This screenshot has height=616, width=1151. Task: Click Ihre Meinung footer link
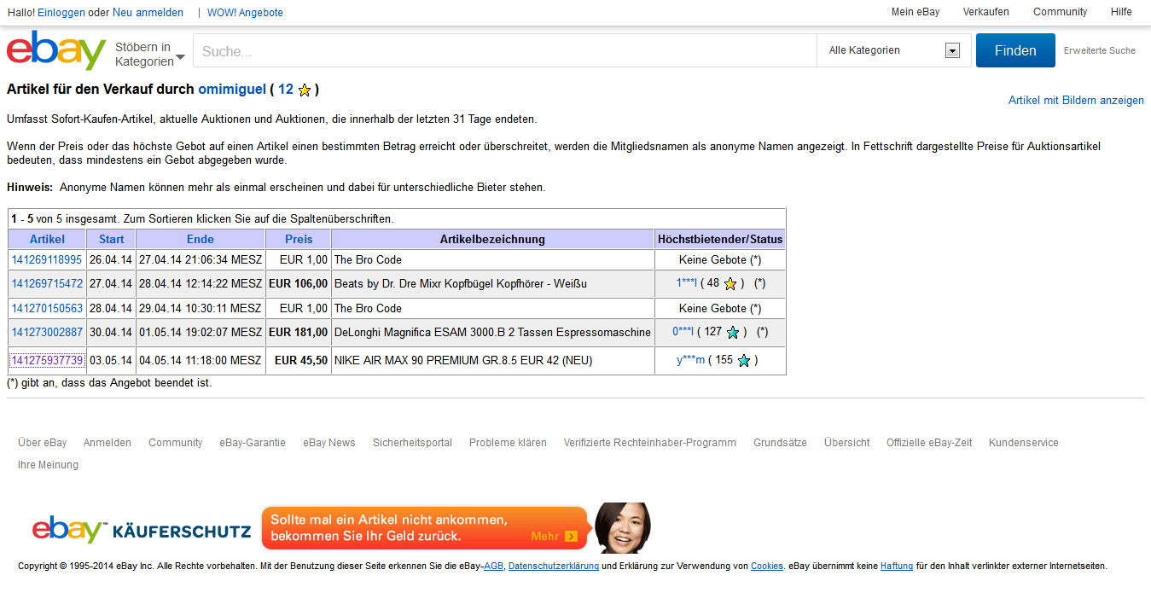48,465
